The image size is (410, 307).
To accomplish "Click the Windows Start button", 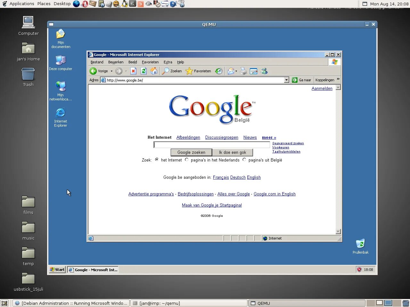I will point(57,270).
